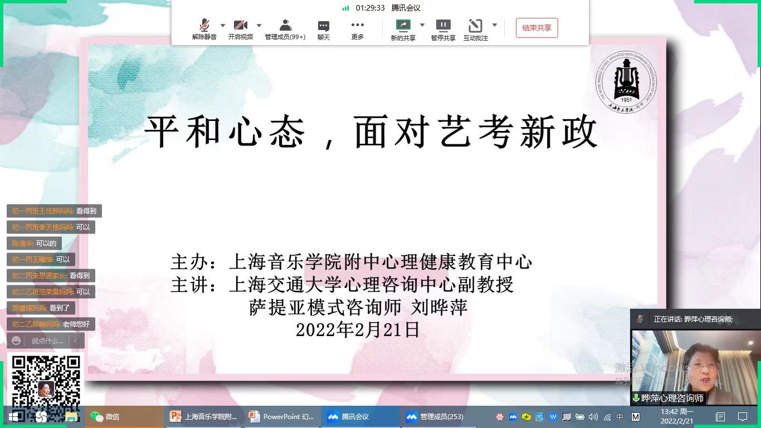The height and width of the screenshot is (428, 761).
Task: Toggle the 中 input language indicator
Action: click(x=620, y=416)
